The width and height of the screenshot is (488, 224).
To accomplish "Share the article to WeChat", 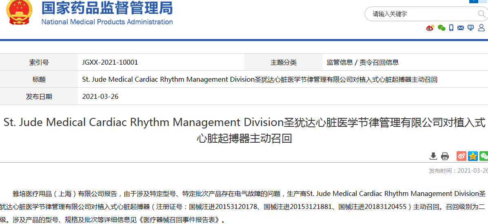I will point(484,156).
